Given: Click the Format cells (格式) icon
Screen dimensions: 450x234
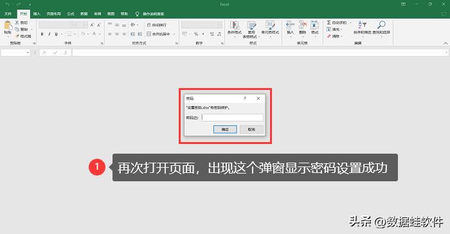Looking at the screenshot, I should (315, 25).
